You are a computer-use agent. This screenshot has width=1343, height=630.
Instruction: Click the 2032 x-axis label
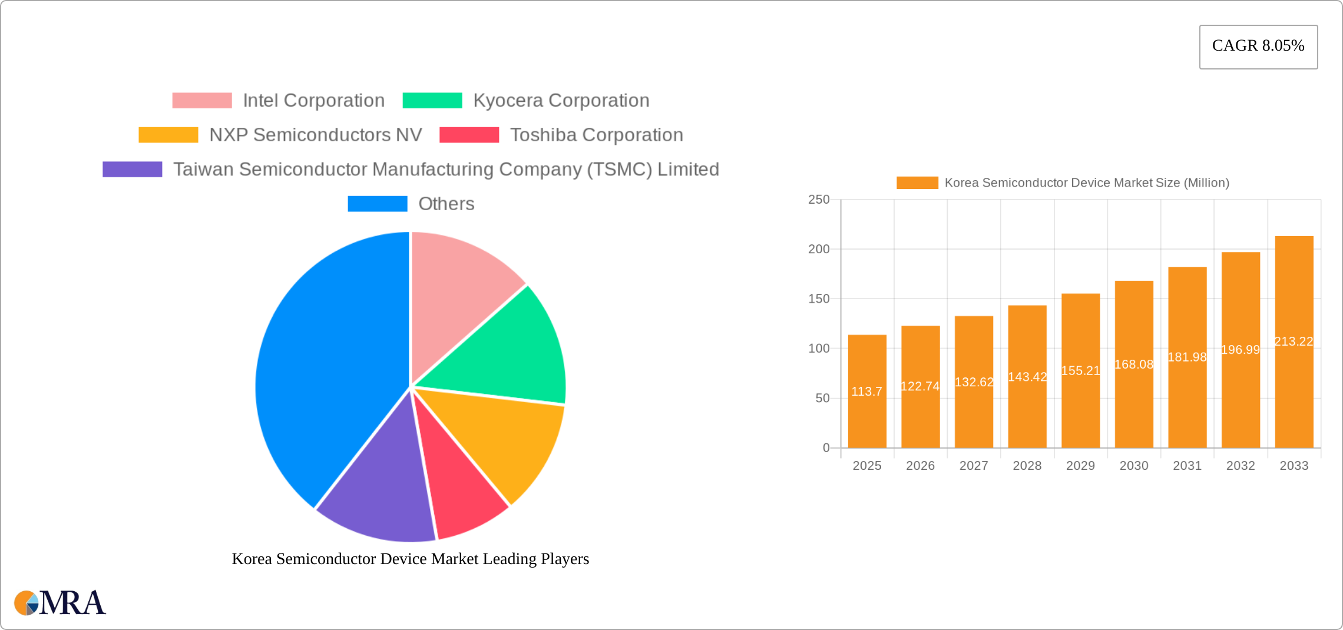pyautogui.click(x=1241, y=466)
